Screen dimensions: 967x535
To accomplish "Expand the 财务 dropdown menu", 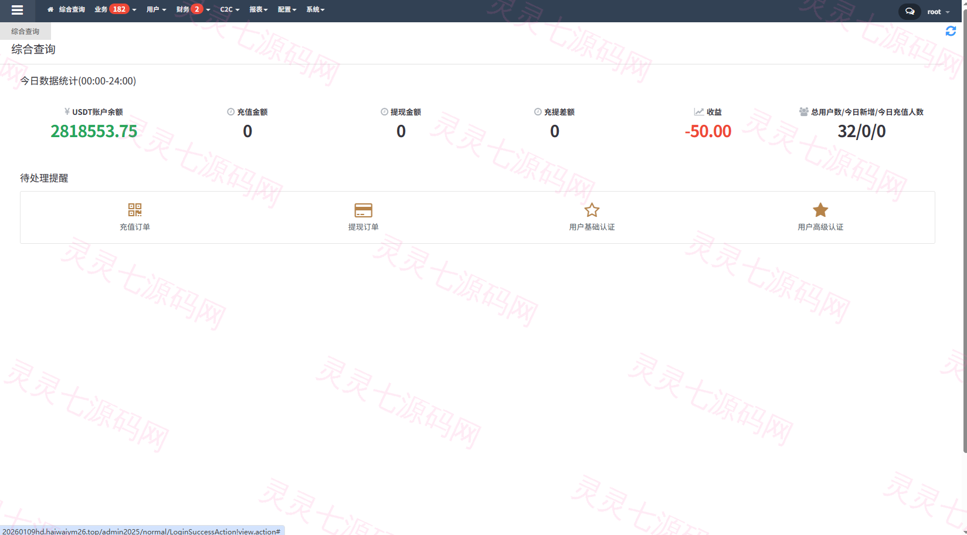I will click(193, 9).
